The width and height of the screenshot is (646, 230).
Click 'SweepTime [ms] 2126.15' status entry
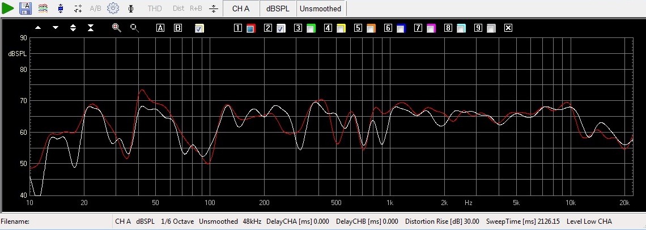point(523,222)
